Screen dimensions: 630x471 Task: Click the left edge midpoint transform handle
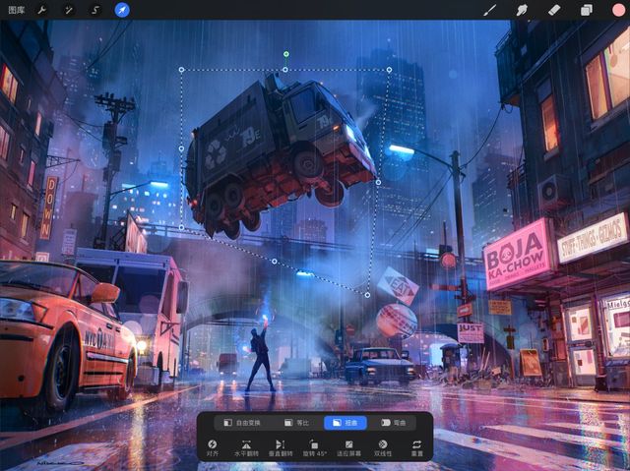pyautogui.click(x=181, y=148)
